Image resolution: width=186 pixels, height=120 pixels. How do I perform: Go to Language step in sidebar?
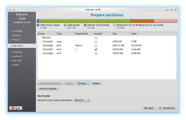[x=17, y=31]
